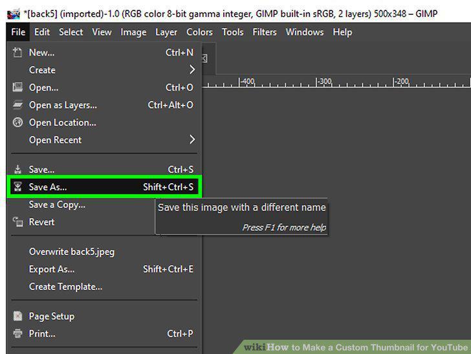
Task: Close the image tab with the x button
Action: coord(204,58)
